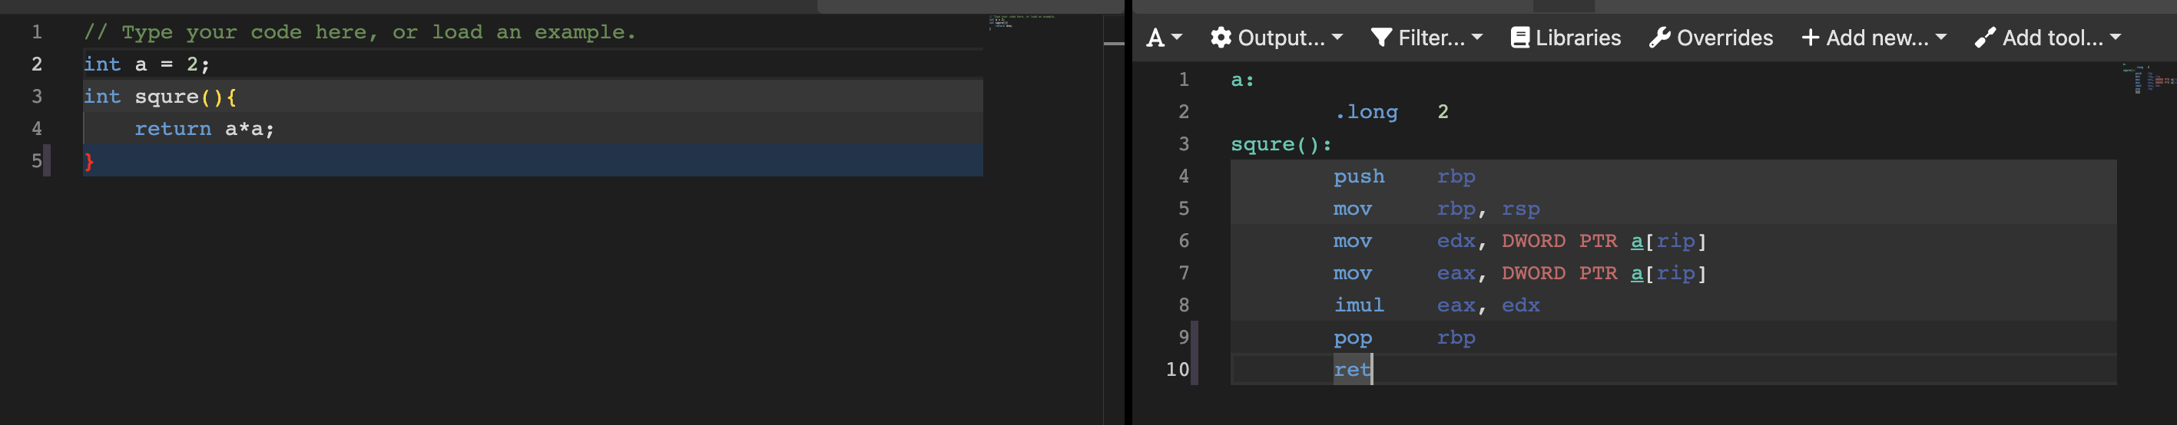Click the plus icon for Add new
The image size is (2177, 425).
[1811, 38]
